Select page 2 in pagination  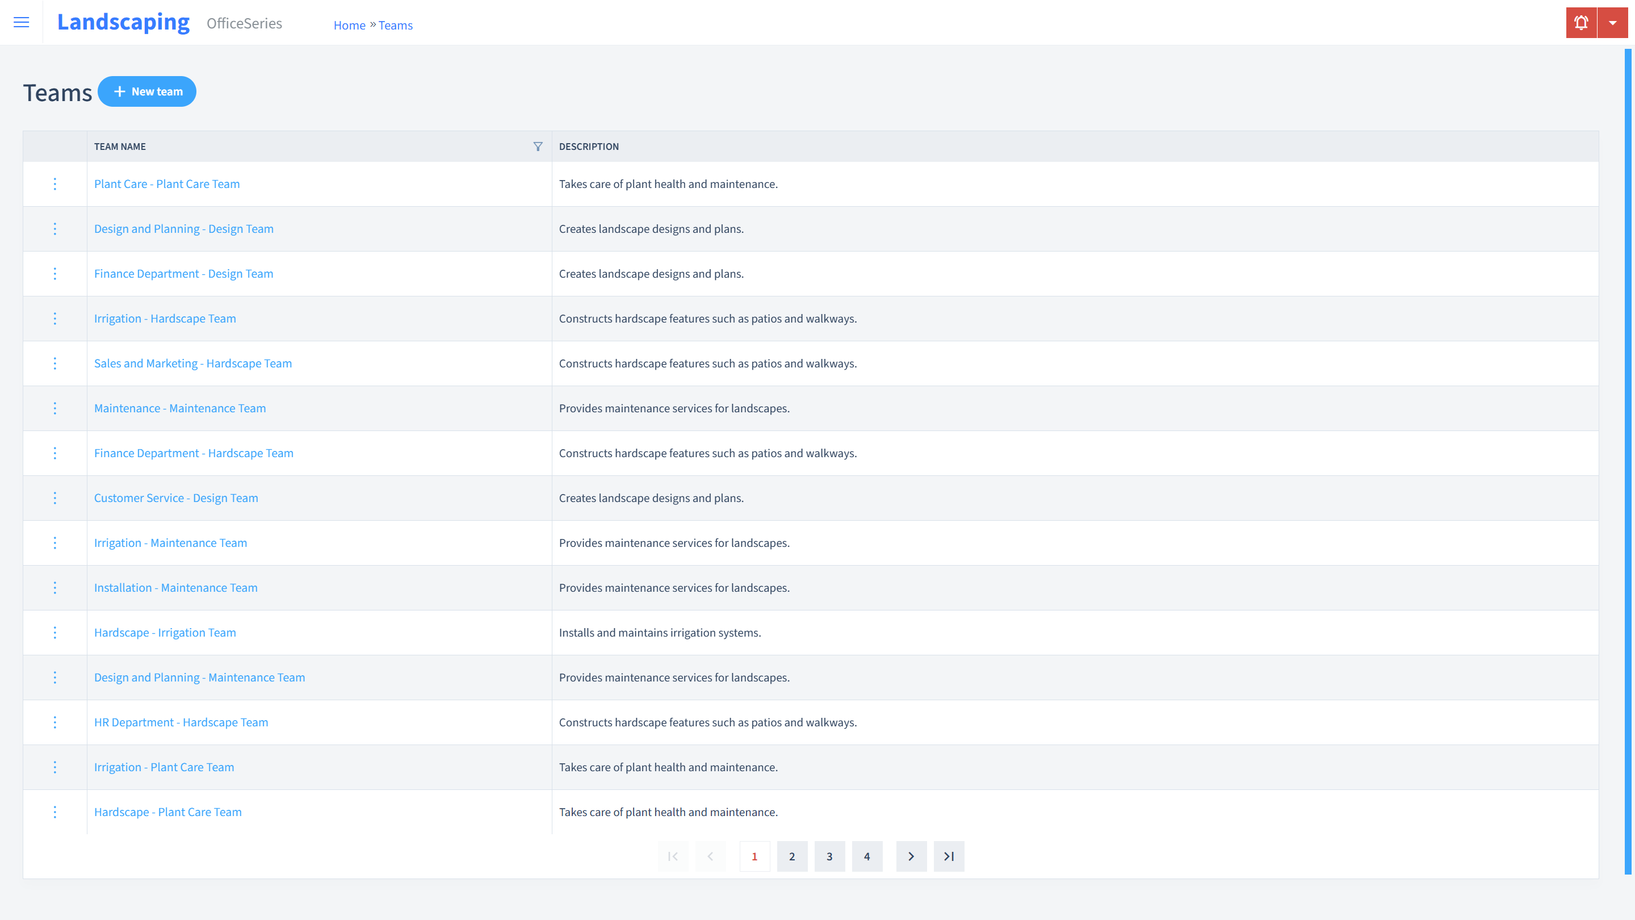click(x=793, y=856)
